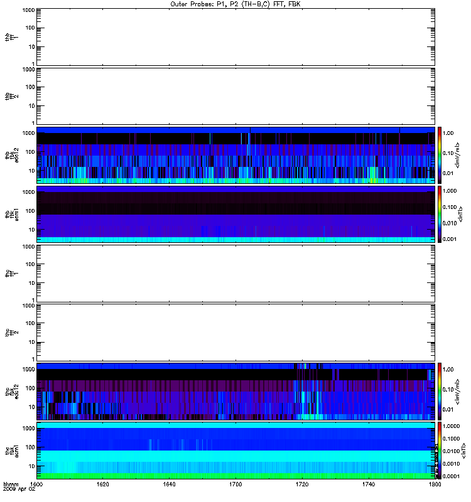Click the 'thc fbk edc12' y-axis label

[12, 391]
